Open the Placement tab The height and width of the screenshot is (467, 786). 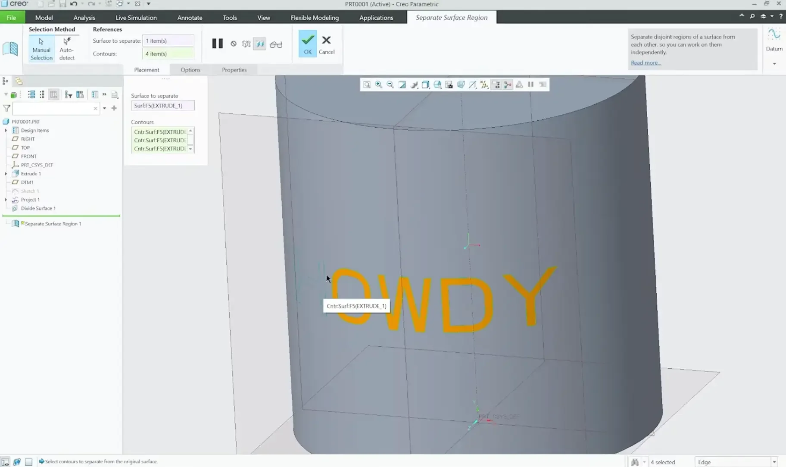pos(147,70)
